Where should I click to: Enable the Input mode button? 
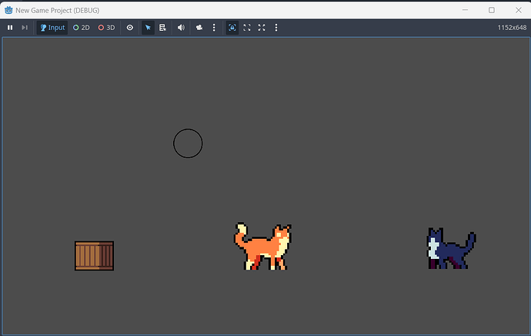[x=52, y=28]
